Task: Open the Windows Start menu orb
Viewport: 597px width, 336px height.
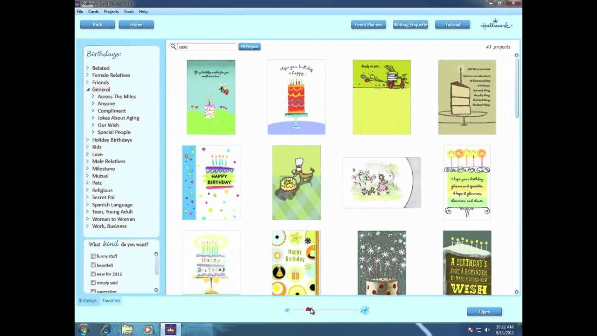Action: (x=84, y=329)
